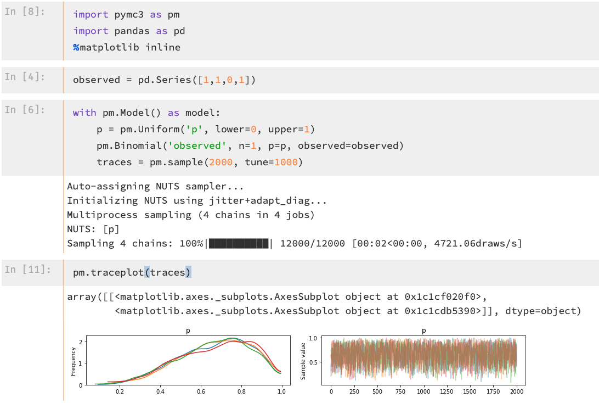599x403 pixels.
Task: Select the In [11] cell prompt
Action: click(x=27, y=270)
